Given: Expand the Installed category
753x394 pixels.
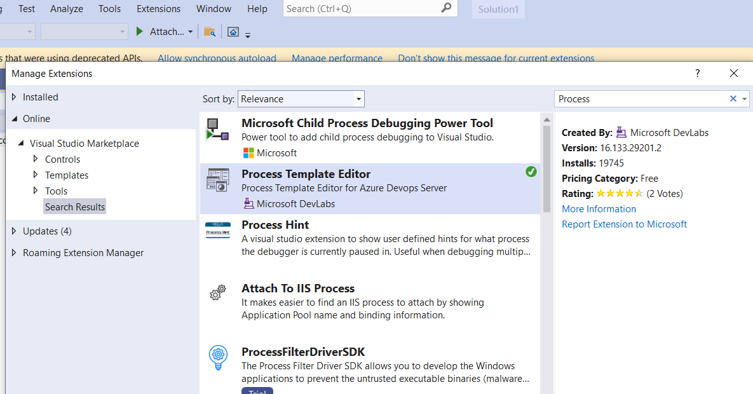Looking at the screenshot, I should [x=14, y=97].
